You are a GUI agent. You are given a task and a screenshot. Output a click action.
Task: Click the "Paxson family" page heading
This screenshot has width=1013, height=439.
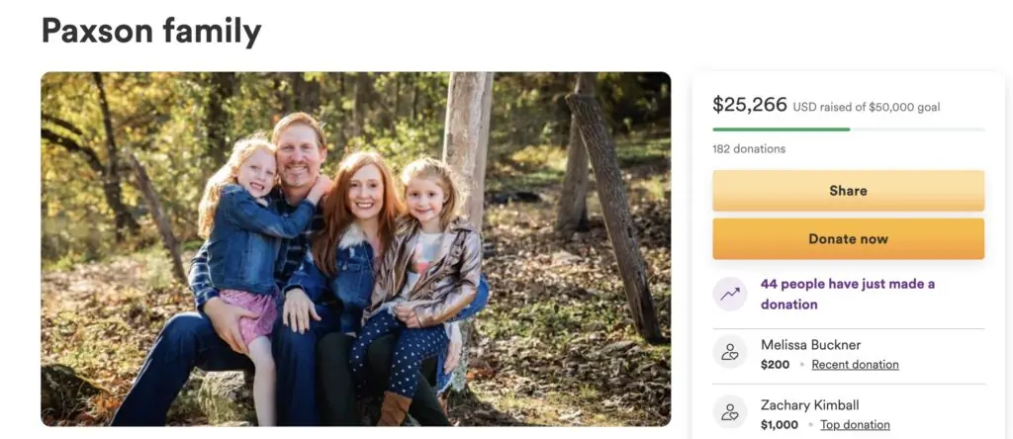pos(151,32)
